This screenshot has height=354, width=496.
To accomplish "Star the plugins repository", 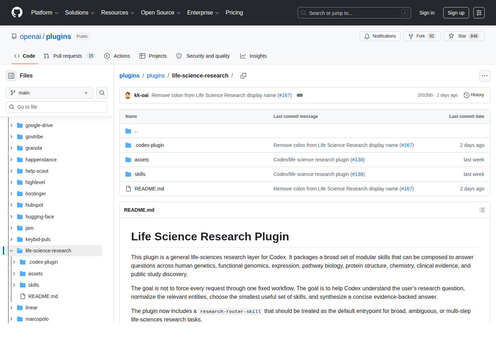I will pyautogui.click(x=464, y=36).
